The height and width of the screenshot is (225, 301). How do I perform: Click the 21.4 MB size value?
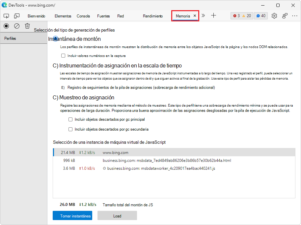[x=68, y=153]
